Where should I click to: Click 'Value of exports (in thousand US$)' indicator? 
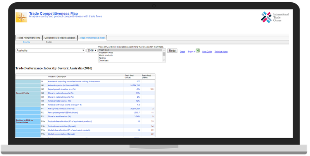tap(63, 85)
